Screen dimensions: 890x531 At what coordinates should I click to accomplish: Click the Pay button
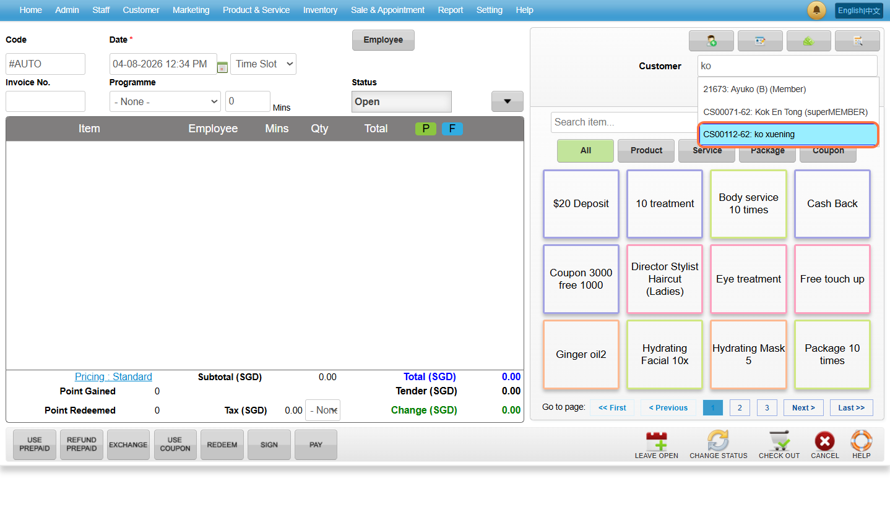coord(316,444)
